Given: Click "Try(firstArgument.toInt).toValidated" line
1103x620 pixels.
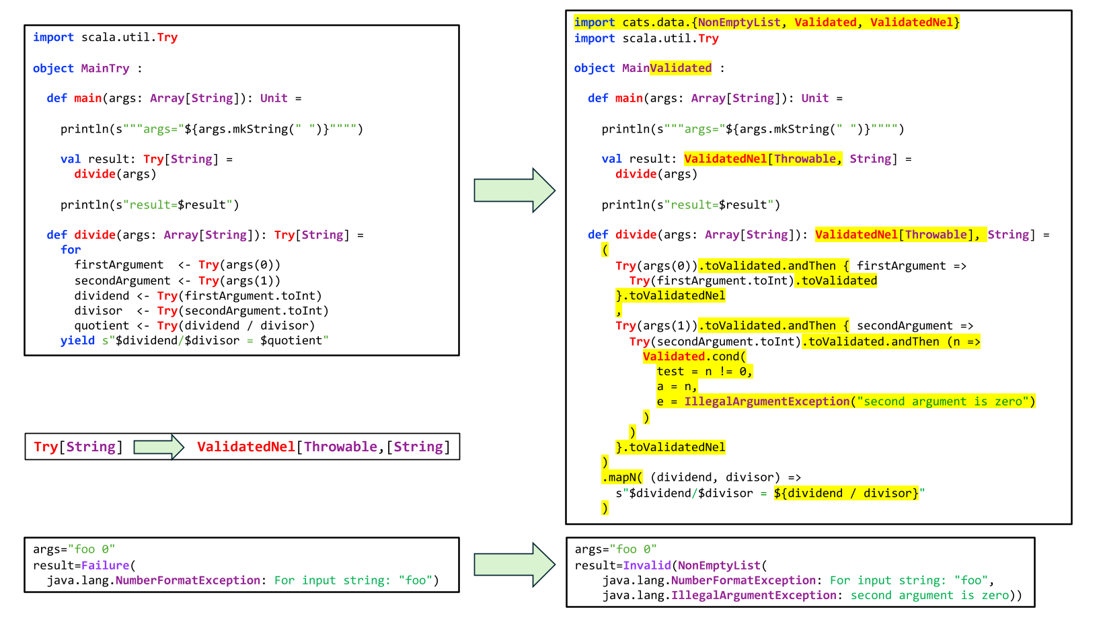Looking at the screenshot, I should 753,280.
